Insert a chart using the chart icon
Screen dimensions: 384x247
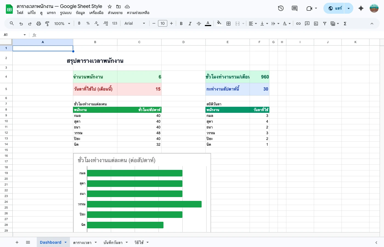pyautogui.click(x=316, y=23)
